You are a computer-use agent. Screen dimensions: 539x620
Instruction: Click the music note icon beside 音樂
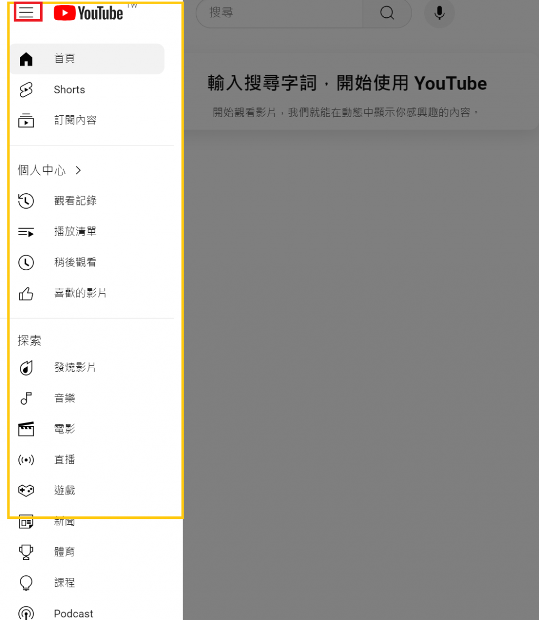[x=26, y=398]
